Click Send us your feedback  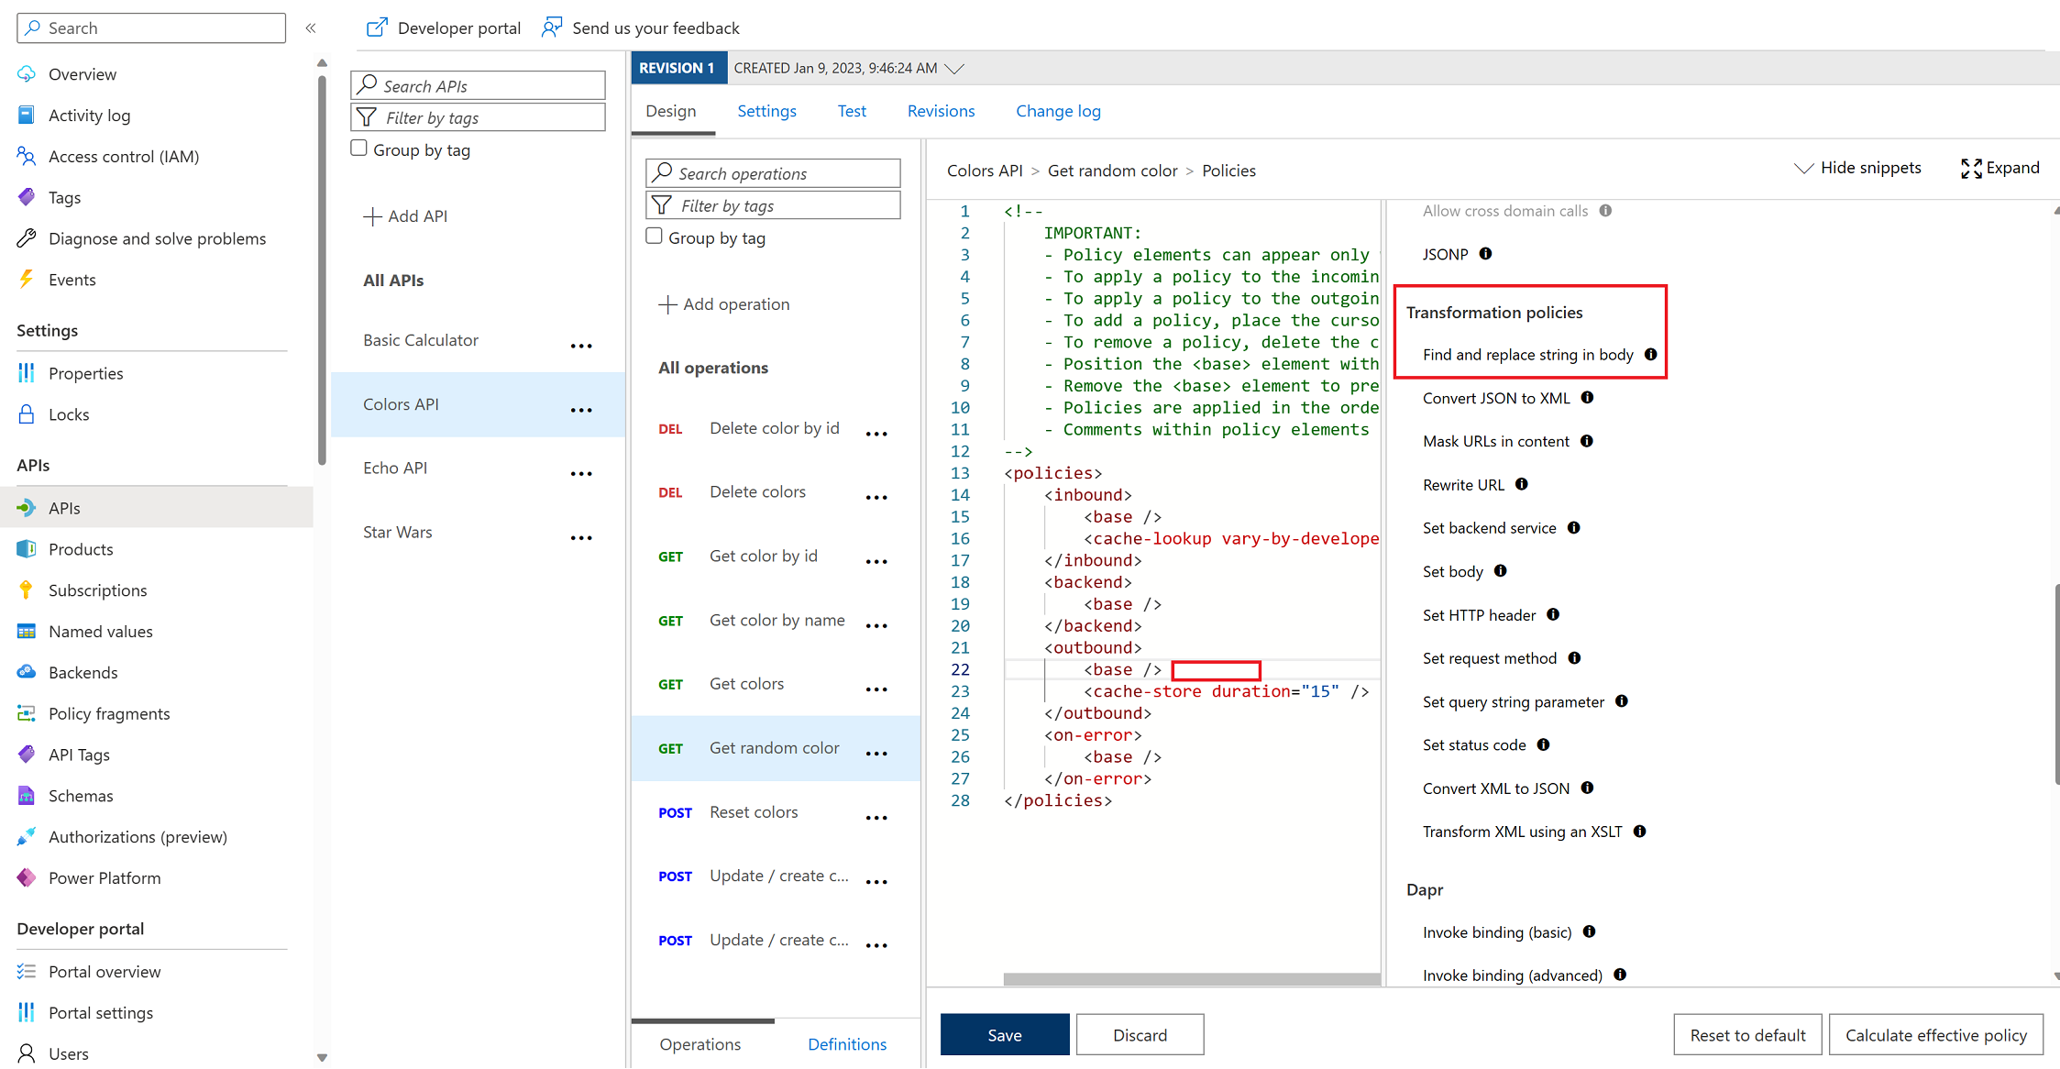(640, 28)
